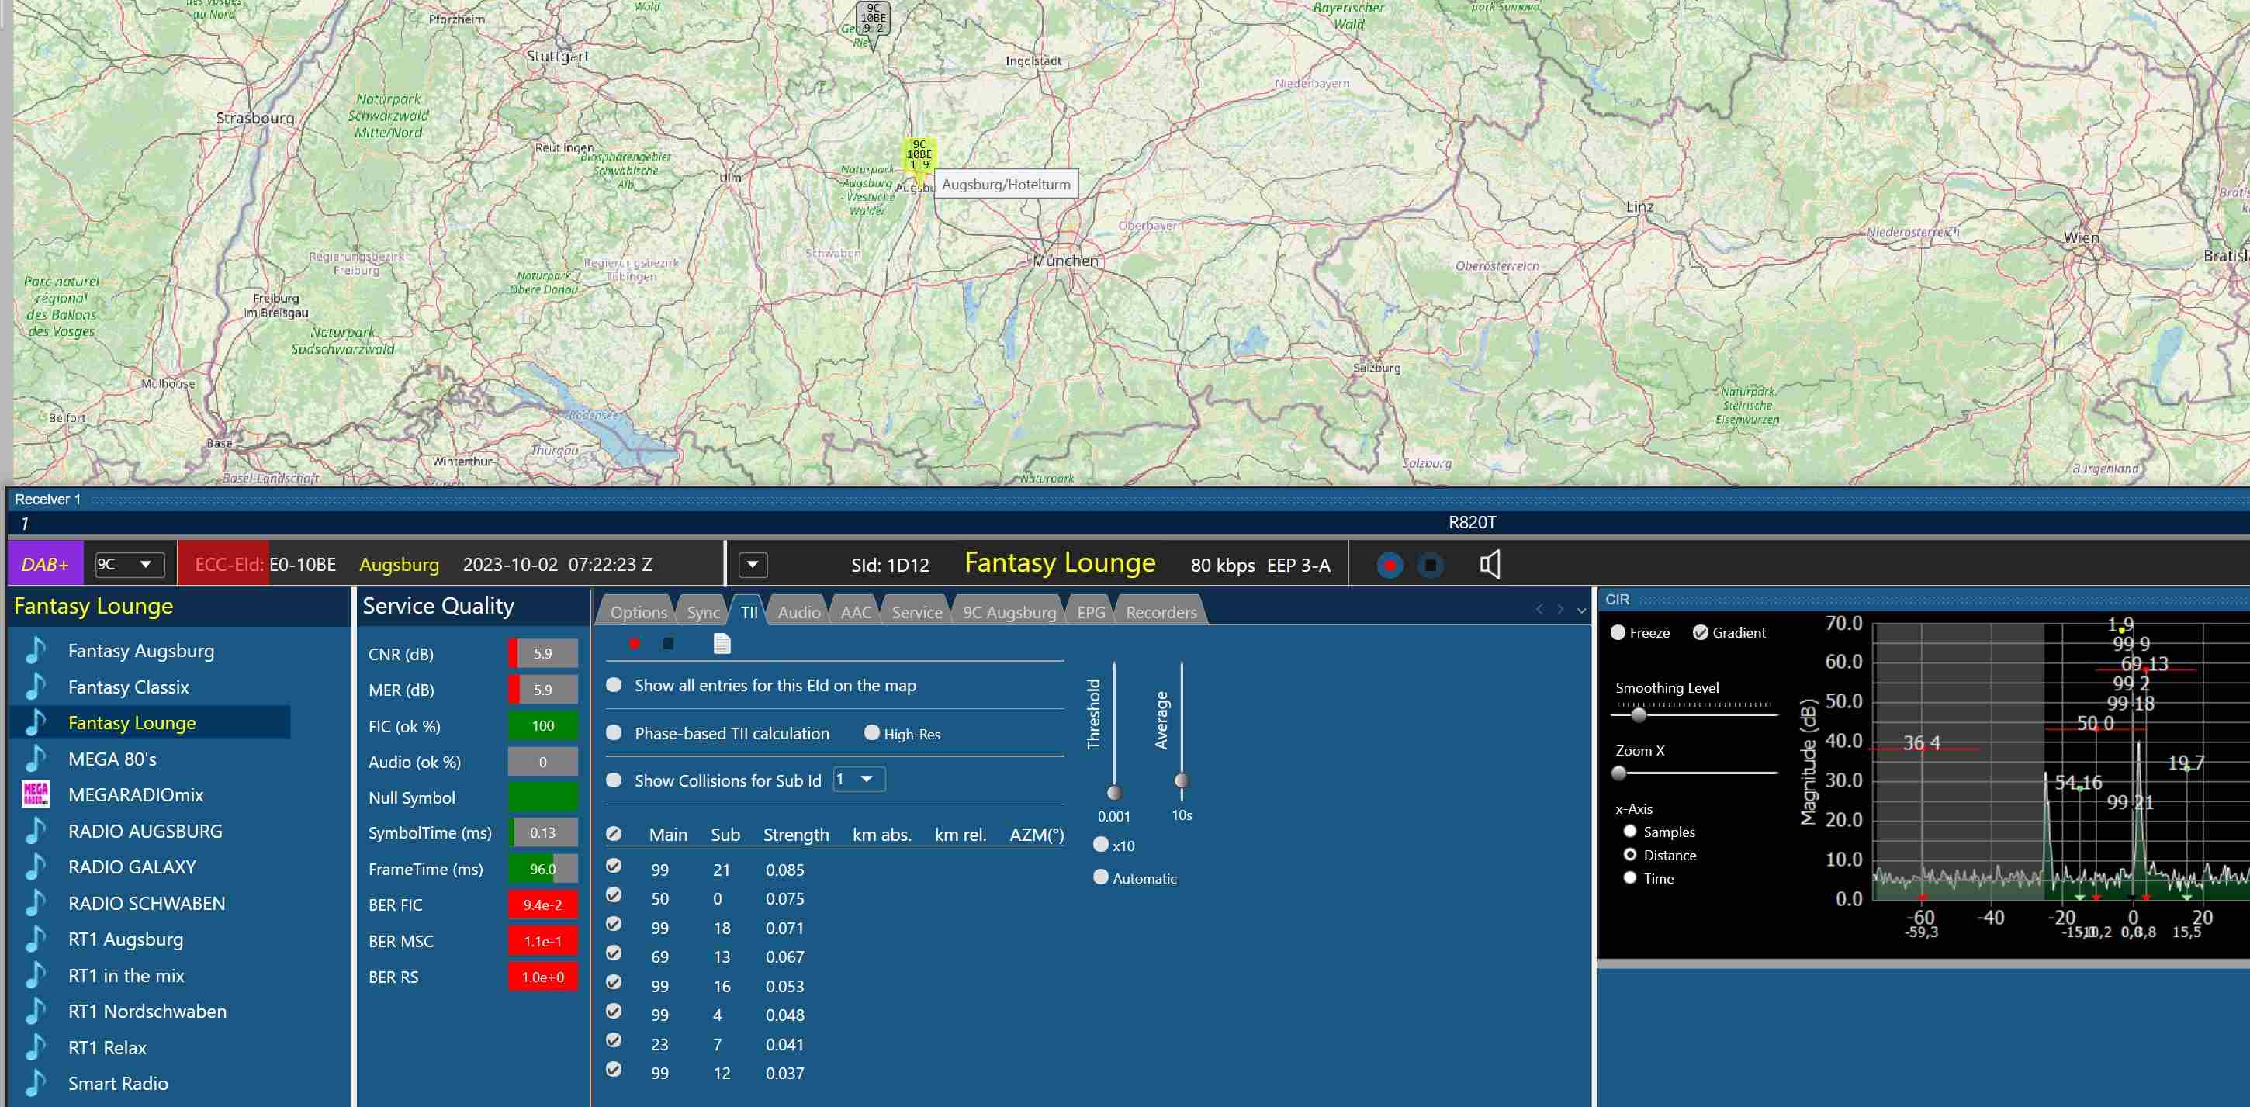Start TII recording with the red dot
The image size is (2250, 1107).
pos(634,643)
